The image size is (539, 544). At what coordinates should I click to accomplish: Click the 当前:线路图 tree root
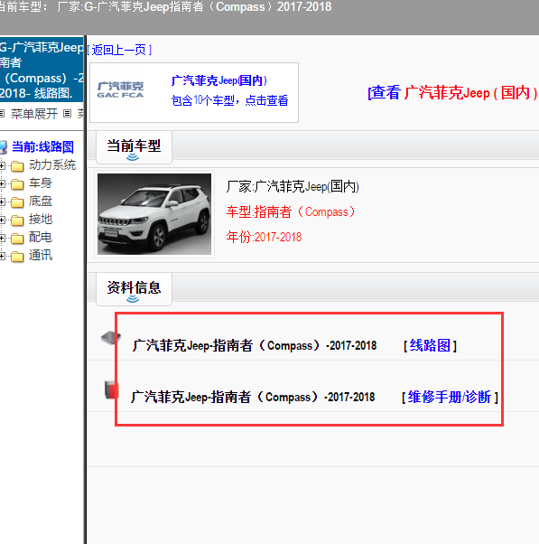click(x=42, y=146)
